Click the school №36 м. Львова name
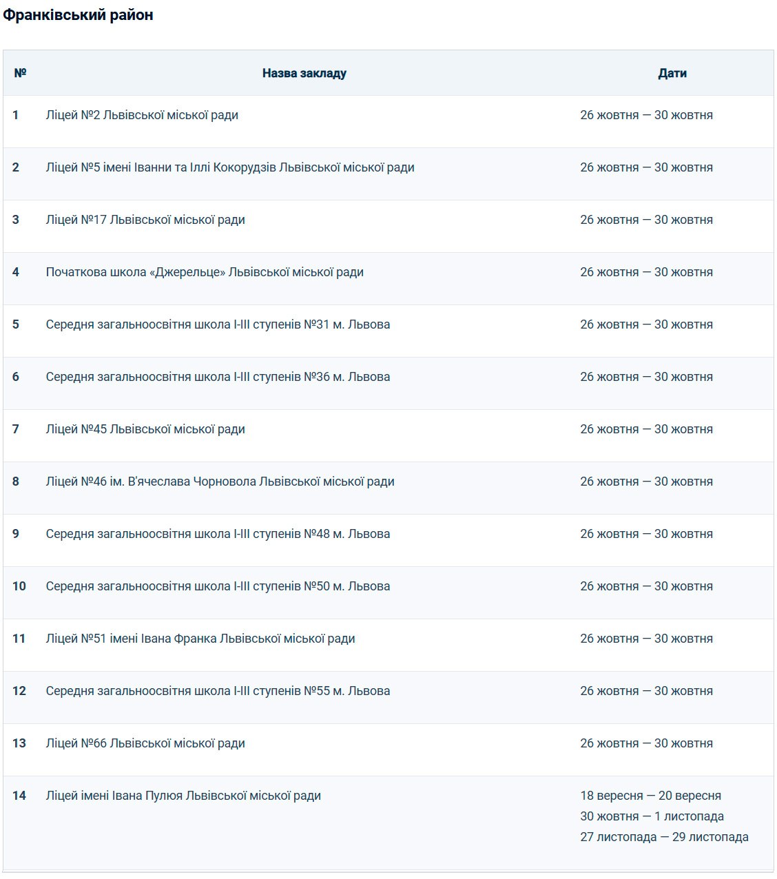The image size is (777, 879). [218, 377]
